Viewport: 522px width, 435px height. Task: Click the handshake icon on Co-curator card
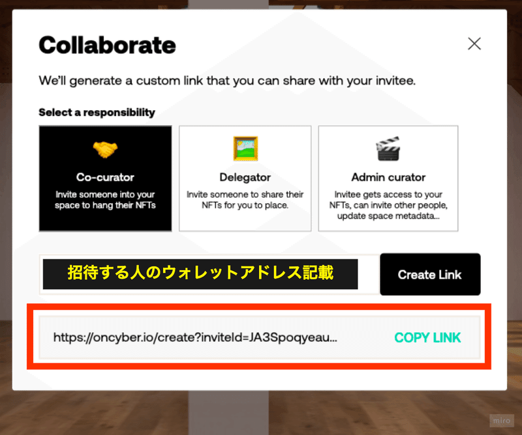click(105, 150)
